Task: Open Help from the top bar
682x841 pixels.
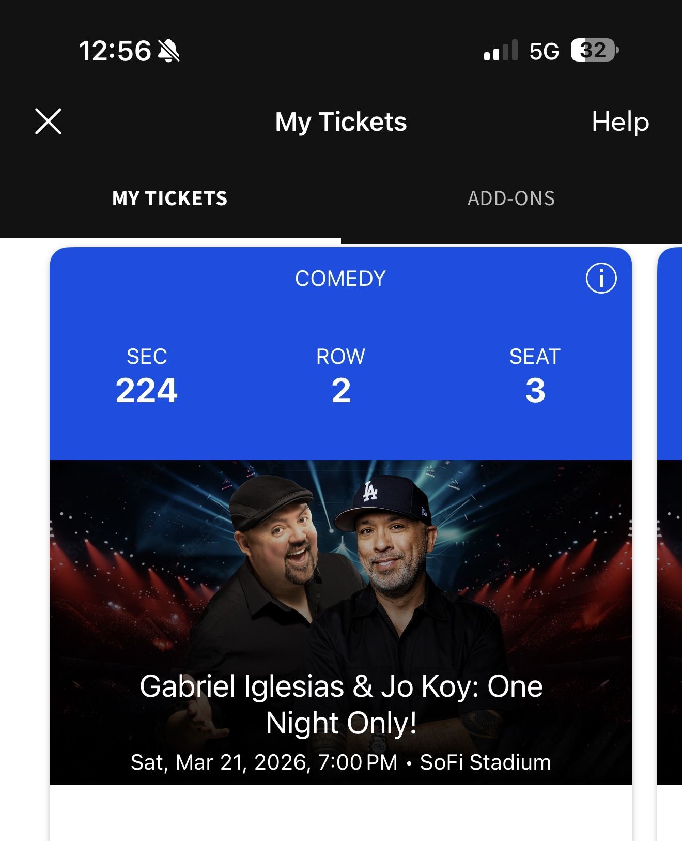Action: (621, 123)
